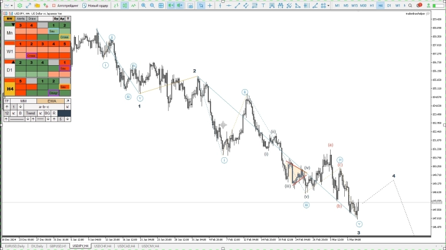Click the Алготрейдинг button
Image resolution: width=446 pixels, height=250 pixels.
tap(65, 5)
